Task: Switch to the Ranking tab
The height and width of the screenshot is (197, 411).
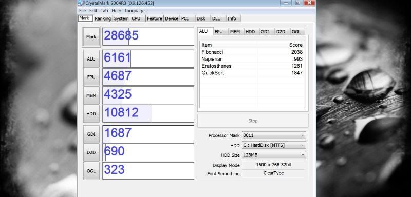Action: (103, 18)
